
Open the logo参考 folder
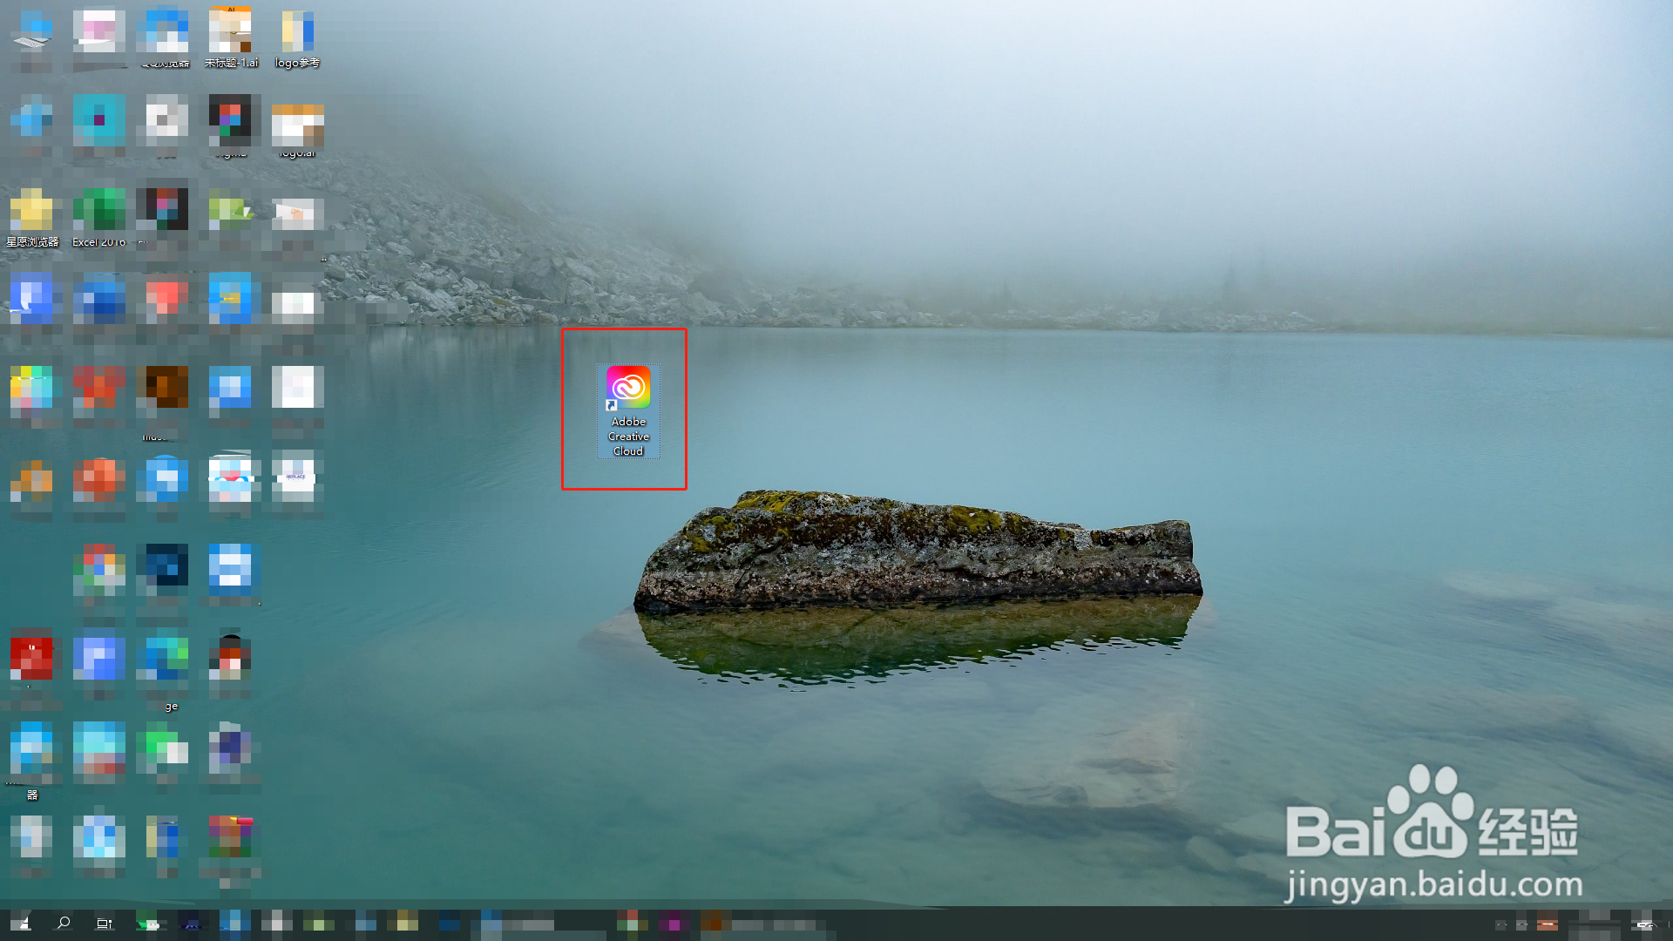tap(297, 33)
